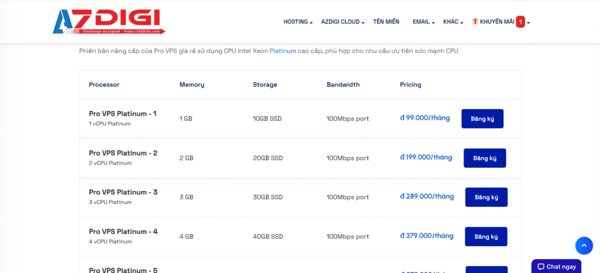Expand the AZDIGI Cloud menu
The width and height of the screenshot is (600, 273).
[343, 22]
